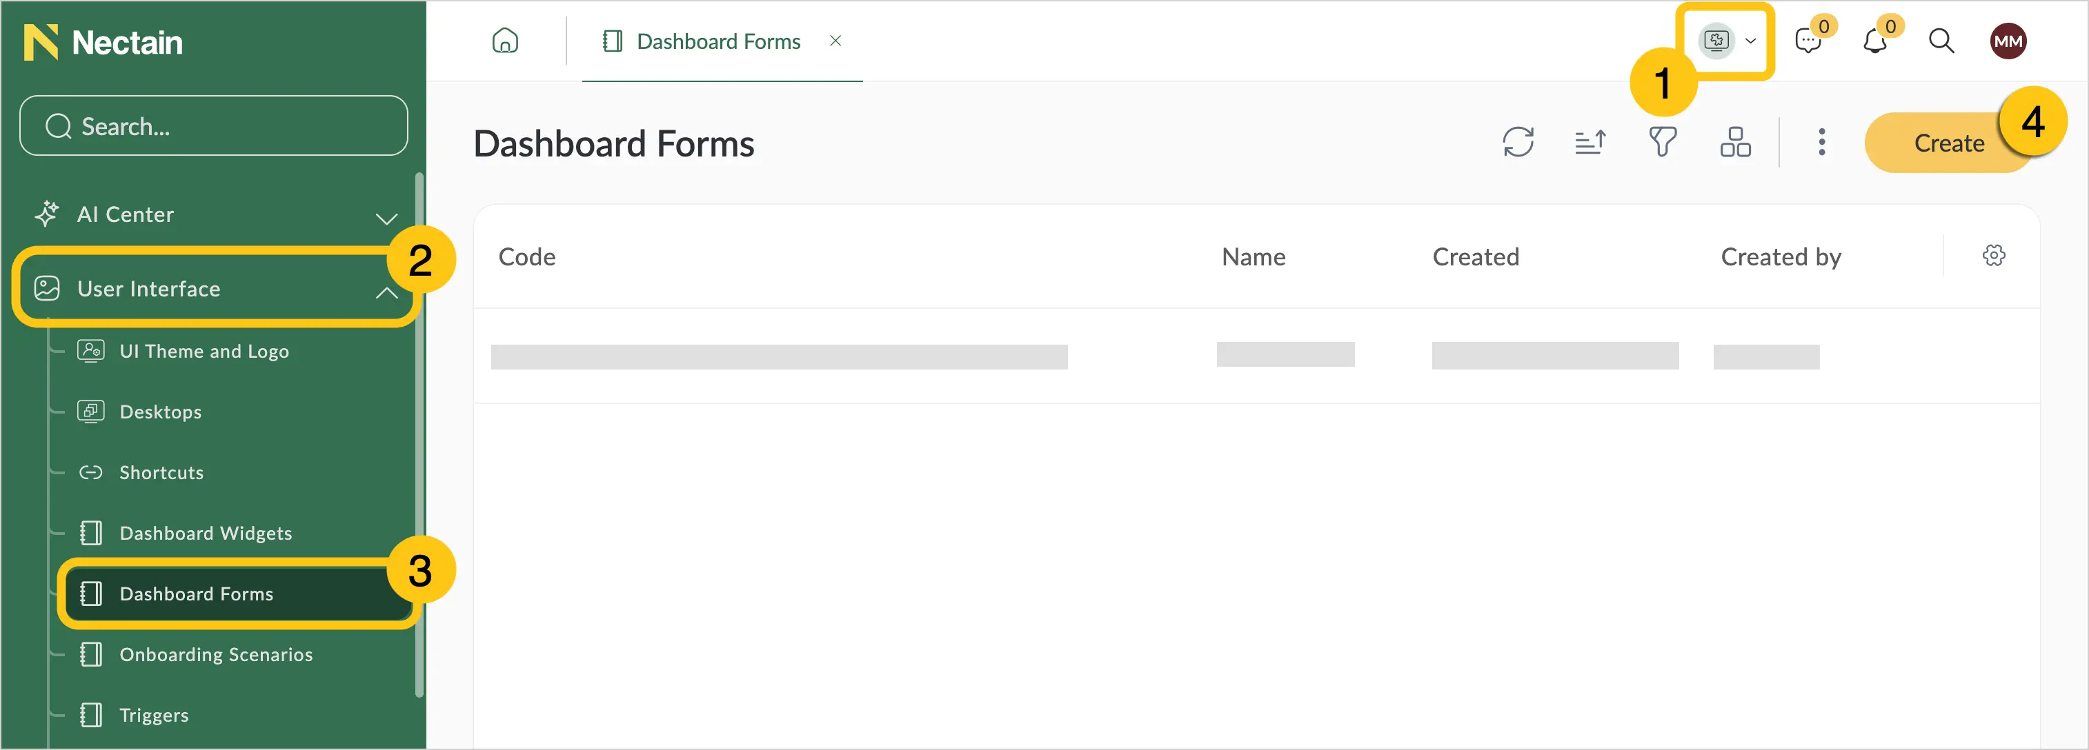Open the workspace mode dropdown in header
Viewport: 2089px width, 750px height.
coord(1728,41)
